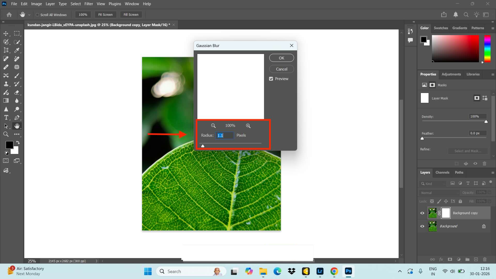The height and width of the screenshot is (279, 496).
Task: Select the Horizontal Type tool
Action: pyautogui.click(x=6, y=118)
